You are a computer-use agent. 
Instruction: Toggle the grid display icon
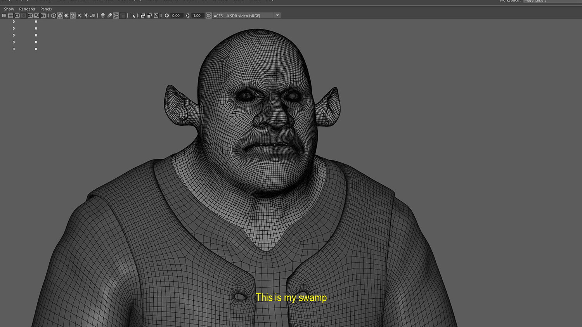(x=4, y=16)
